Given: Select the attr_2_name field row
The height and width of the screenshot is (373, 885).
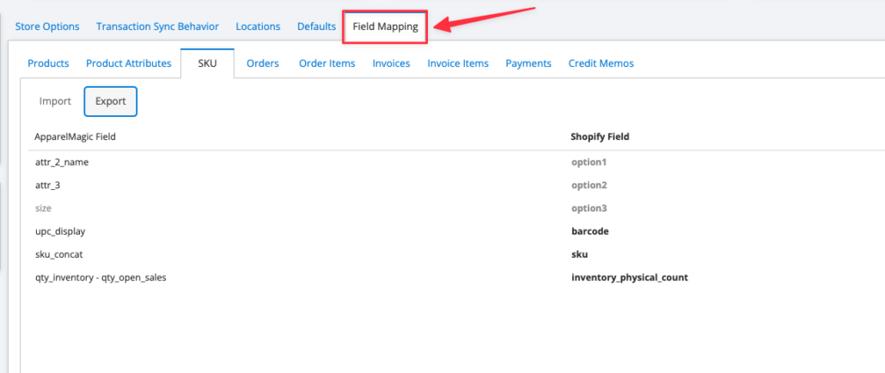Looking at the screenshot, I should point(62,162).
